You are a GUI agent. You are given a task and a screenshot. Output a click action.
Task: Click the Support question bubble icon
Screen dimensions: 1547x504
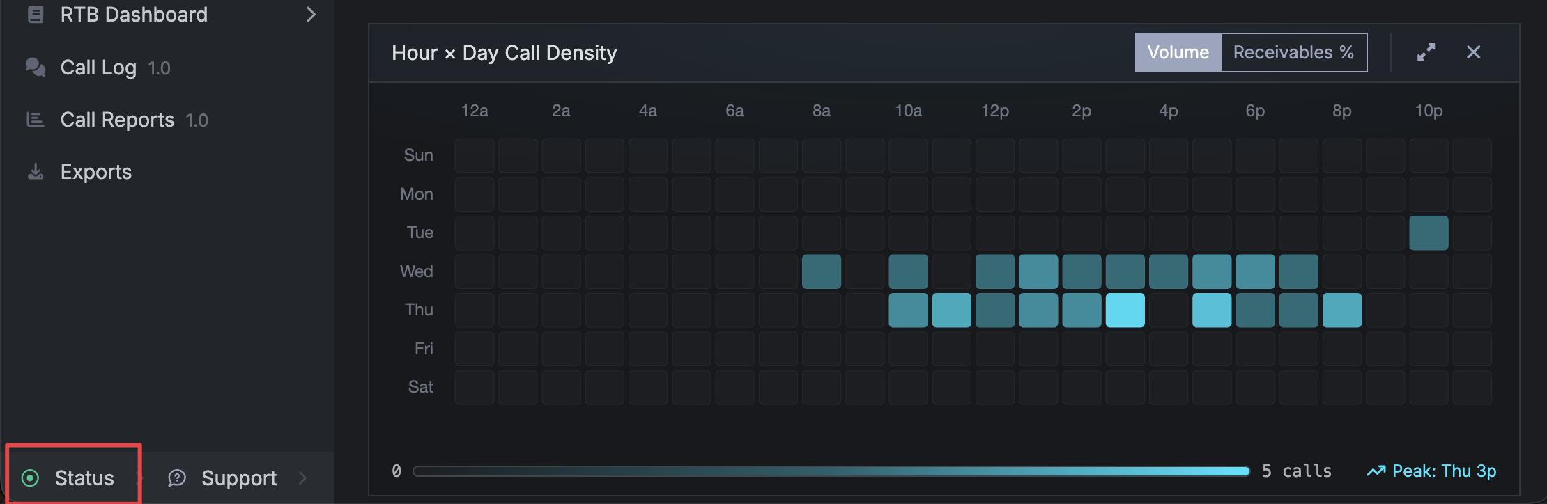pyautogui.click(x=177, y=478)
